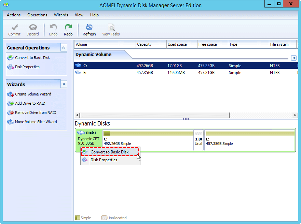Click the AOMEI app icon in title bar
Viewport: 301px width, 224px height.
6,5
